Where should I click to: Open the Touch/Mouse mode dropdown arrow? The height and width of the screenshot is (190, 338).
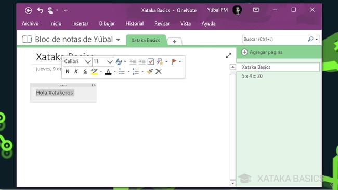[57, 10]
